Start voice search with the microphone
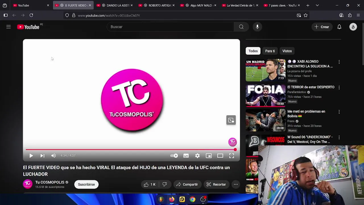Image resolution: width=364 pixels, height=205 pixels. tap(257, 27)
